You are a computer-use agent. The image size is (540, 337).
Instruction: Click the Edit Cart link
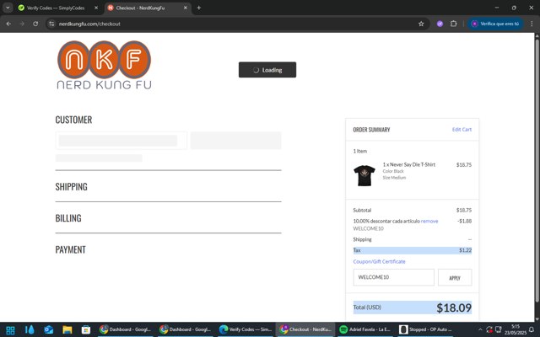pyautogui.click(x=462, y=129)
